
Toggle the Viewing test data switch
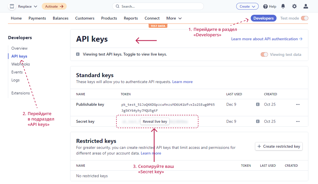tap(264, 54)
